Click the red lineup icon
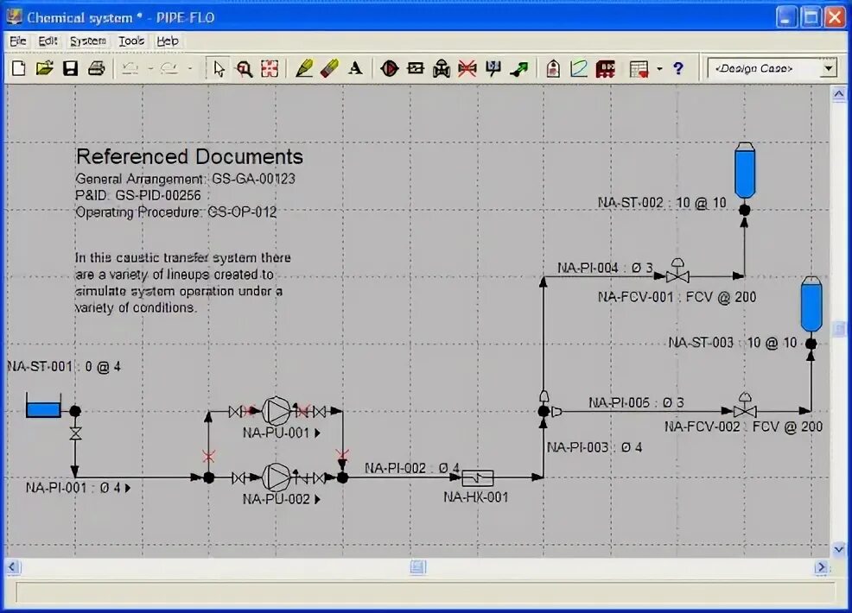852x613 pixels. tap(606, 69)
